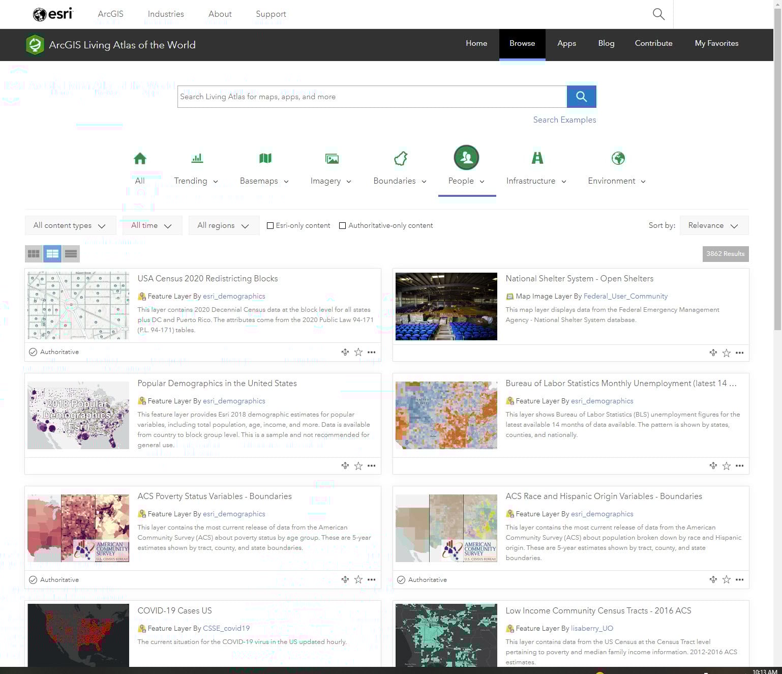Open more options for ACS Race and Hispanic Origin card
The image size is (782, 674).
[x=740, y=579]
